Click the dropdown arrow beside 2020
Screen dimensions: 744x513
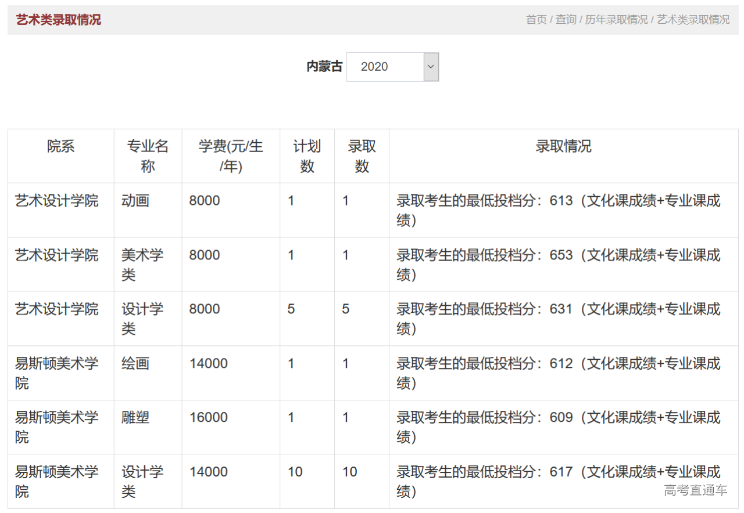click(430, 67)
